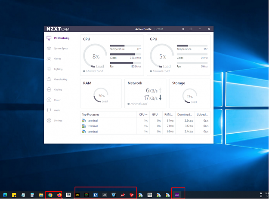The height and width of the screenshot is (199, 269).
Task: Go to the Cooling section
Action: click(54, 90)
